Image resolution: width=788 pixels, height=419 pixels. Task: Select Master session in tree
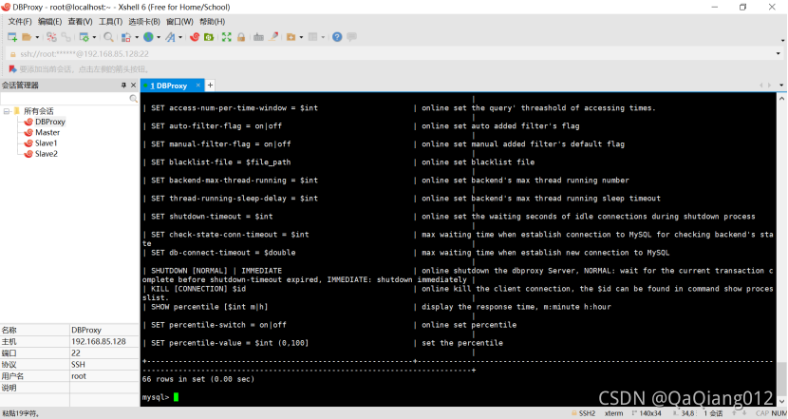47,132
